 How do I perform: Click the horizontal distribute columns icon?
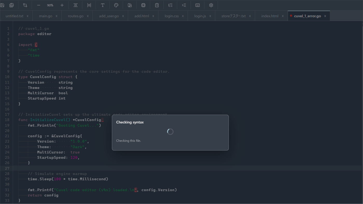coord(89,5)
